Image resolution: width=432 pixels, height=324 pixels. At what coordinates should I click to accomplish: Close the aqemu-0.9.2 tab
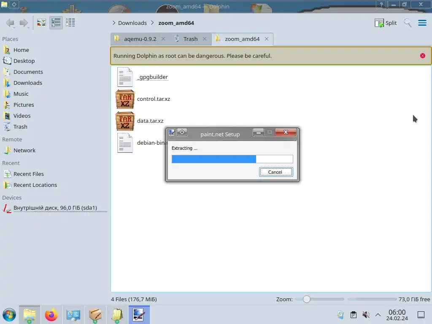pyautogui.click(x=163, y=39)
